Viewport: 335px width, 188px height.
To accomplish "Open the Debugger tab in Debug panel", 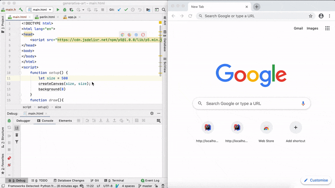I will (x=23, y=120).
